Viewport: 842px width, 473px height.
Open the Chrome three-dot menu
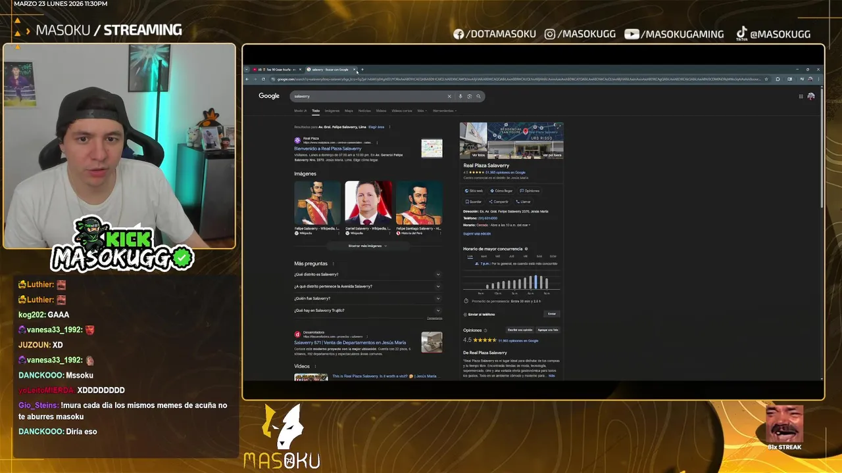[820, 79]
